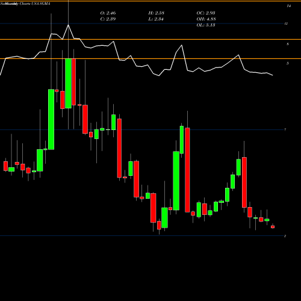This screenshot has height=301, width=301.
Task: Click the price axis label '12'
Action: [286, 23]
